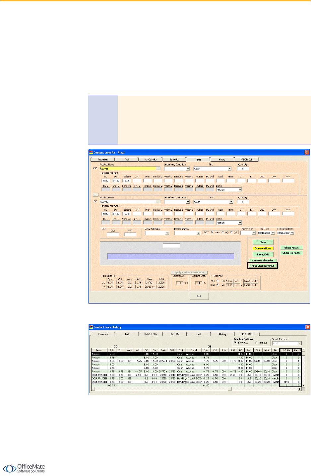Open OD Underlying Conditions dropdown

point(188,169)
